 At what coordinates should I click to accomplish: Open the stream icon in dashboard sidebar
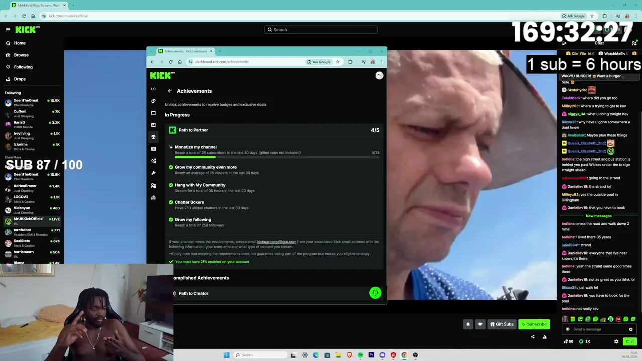[x=153, y=89]
